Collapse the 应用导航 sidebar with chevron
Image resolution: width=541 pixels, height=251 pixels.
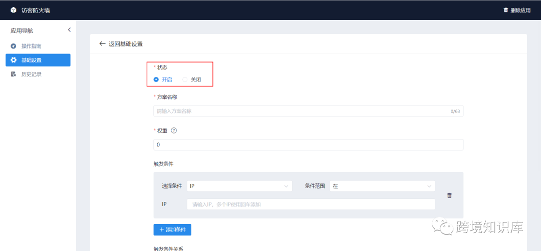(x=69, y=30)
